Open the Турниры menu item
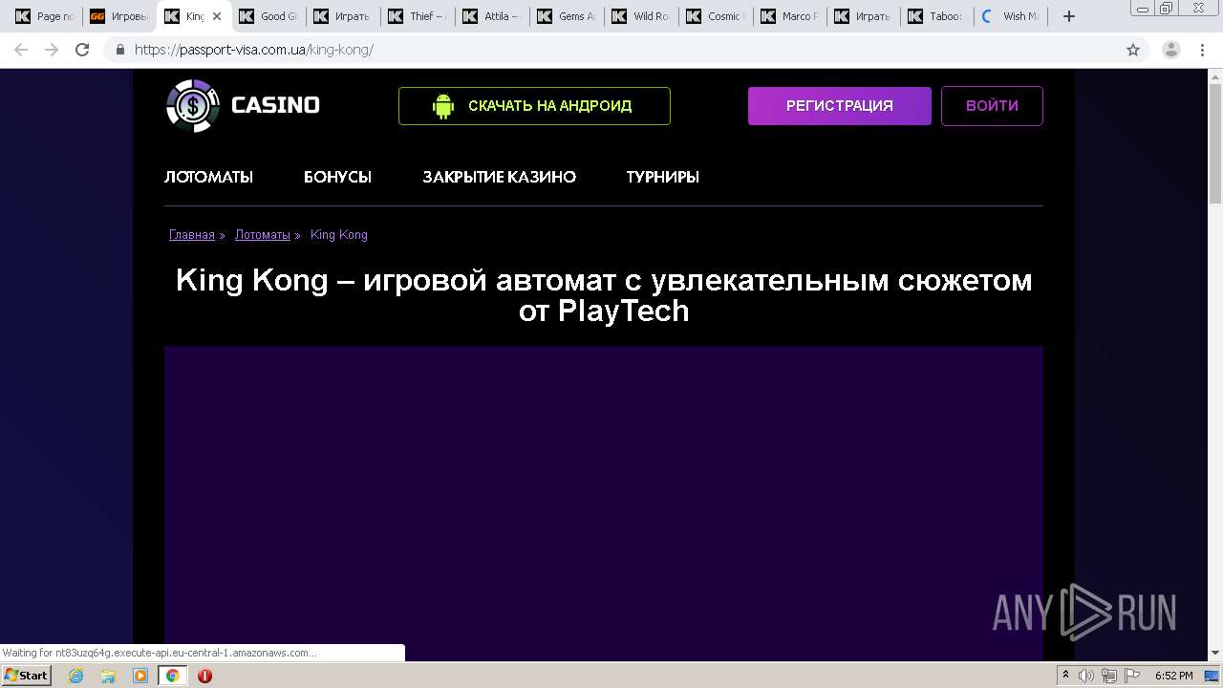The height and width of the screenshot is (688, 1223). (662, 177)
